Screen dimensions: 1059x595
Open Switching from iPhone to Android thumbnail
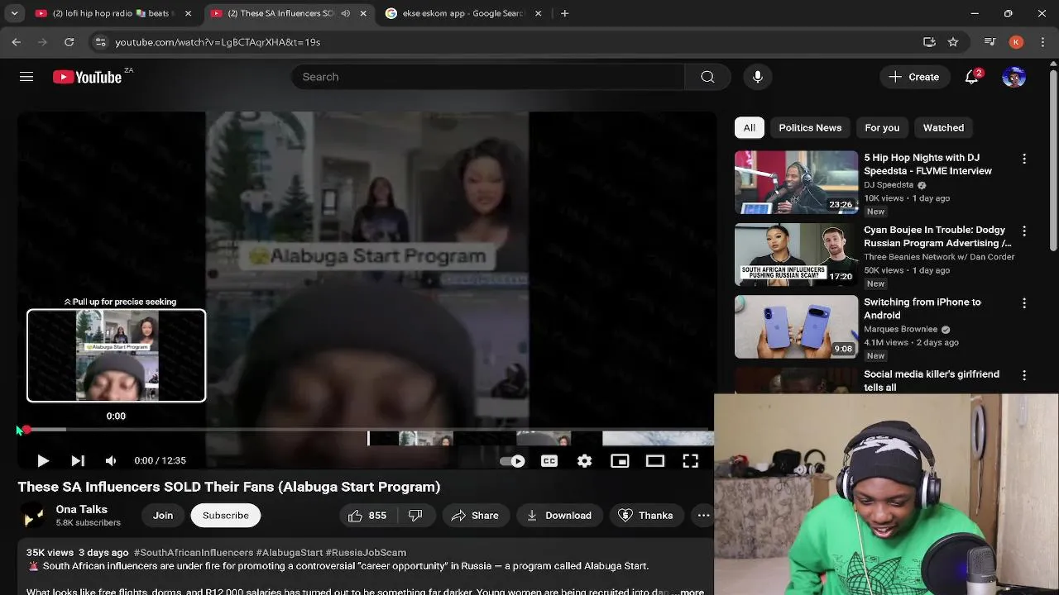tap(797, 326)
